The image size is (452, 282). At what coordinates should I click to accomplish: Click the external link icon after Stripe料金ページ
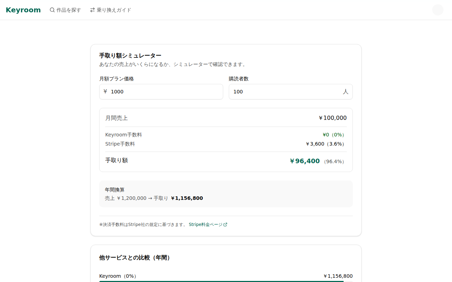coord(225,225)
